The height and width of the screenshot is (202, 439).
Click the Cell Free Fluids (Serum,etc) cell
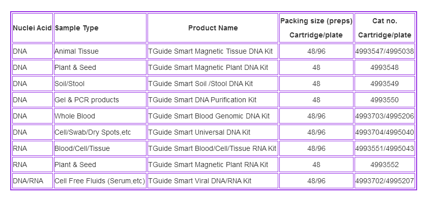(x=100, y=181)
